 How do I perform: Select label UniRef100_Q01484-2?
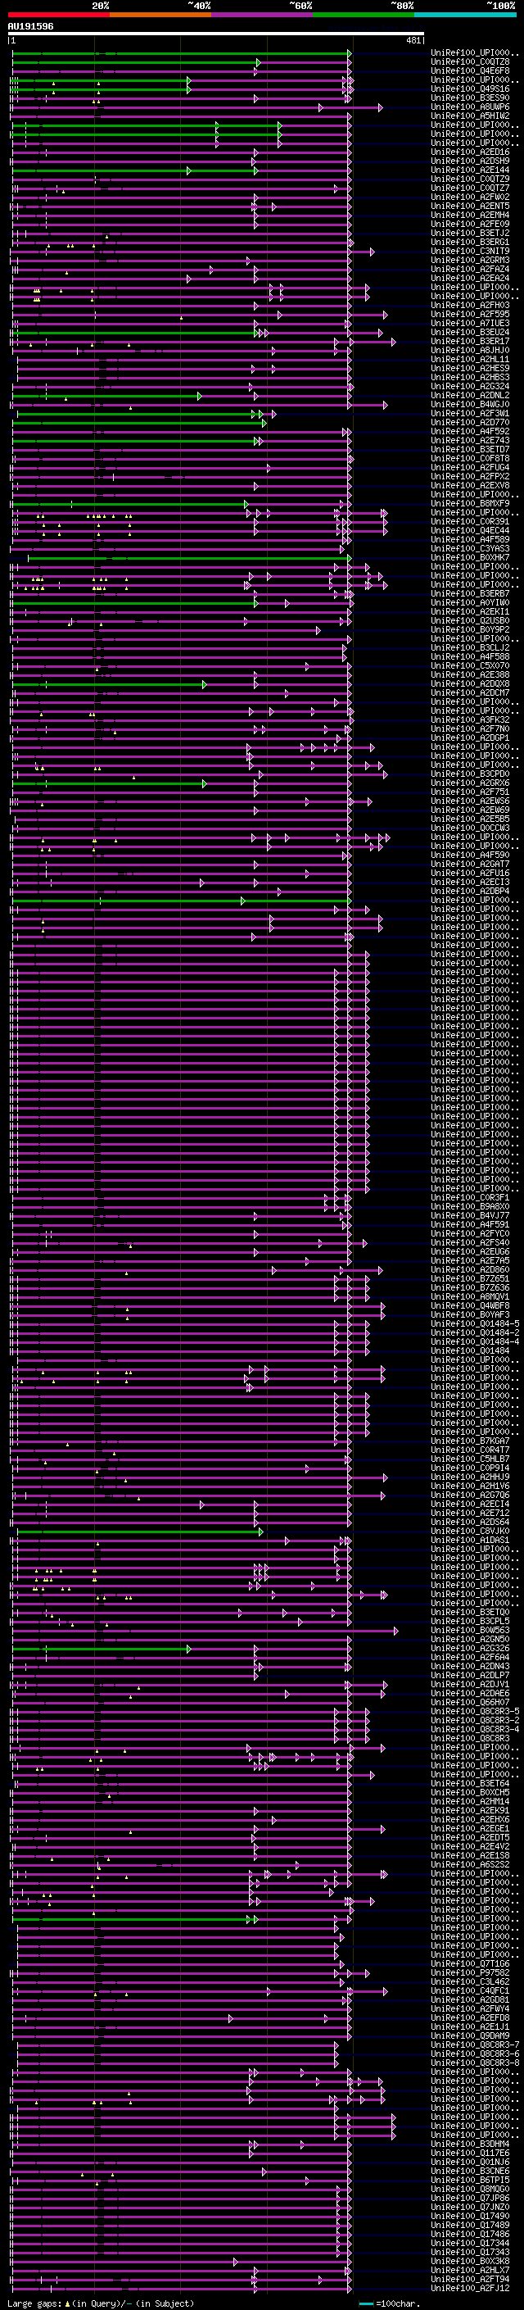tap(475, 1333)
